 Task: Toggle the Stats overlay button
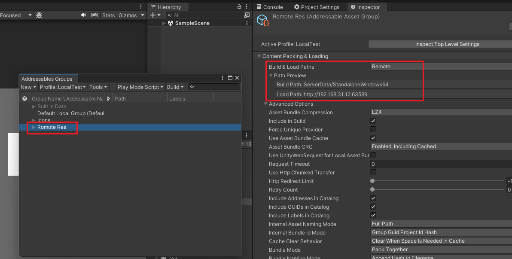(108, 15)
